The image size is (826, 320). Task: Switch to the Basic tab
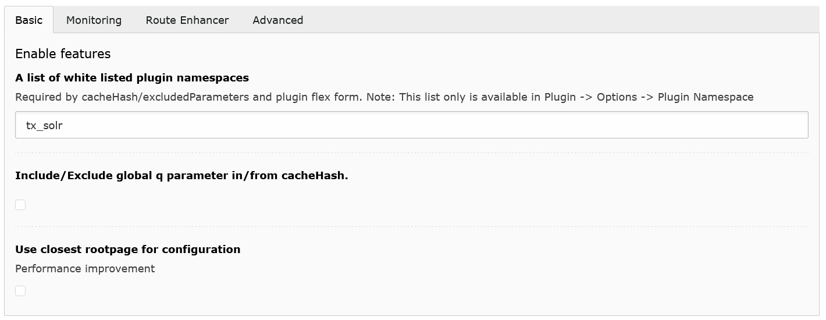[x=29, y=20]
